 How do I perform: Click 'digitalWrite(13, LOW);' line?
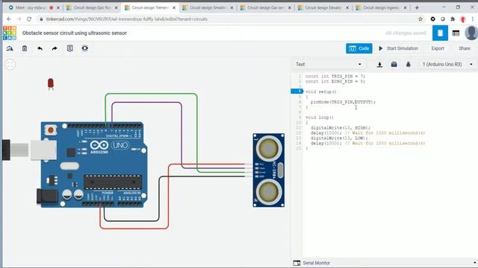(339, 138)
